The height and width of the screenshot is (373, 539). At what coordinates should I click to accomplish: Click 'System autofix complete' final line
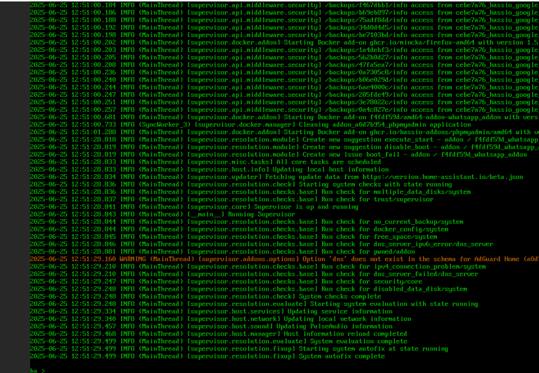point(207,356)
